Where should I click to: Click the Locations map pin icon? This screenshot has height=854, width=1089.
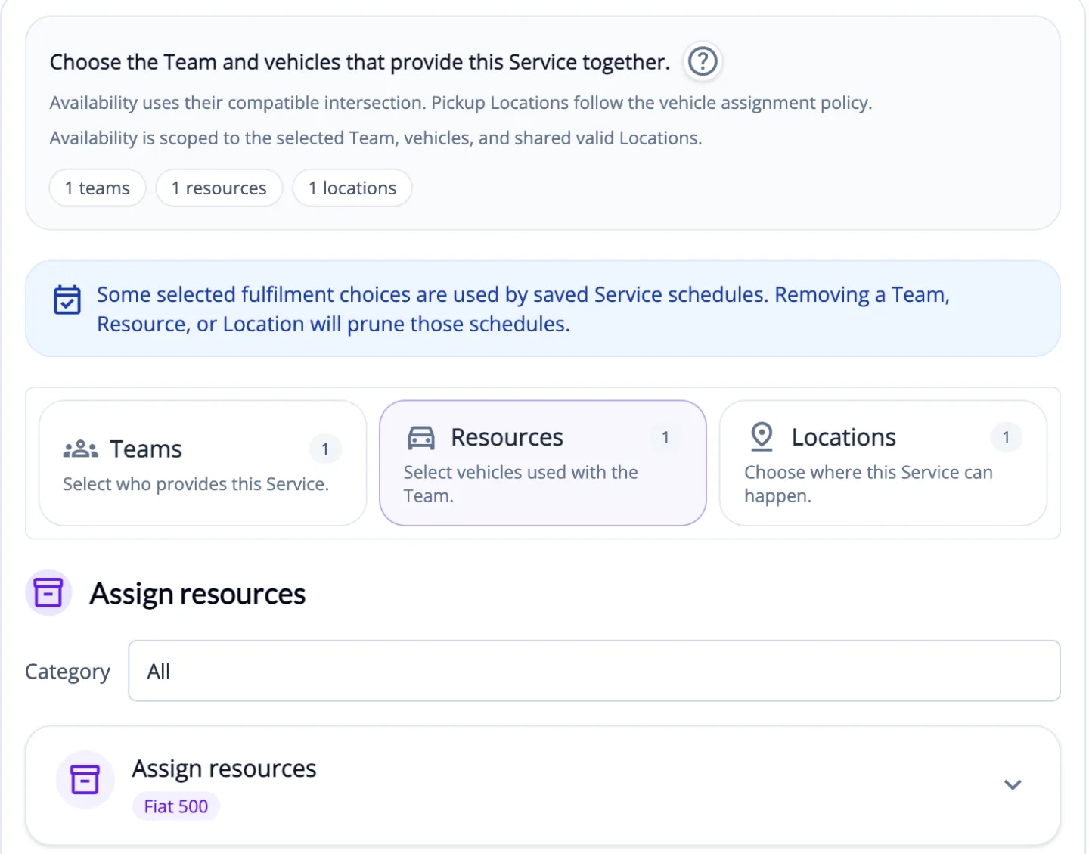762,437
